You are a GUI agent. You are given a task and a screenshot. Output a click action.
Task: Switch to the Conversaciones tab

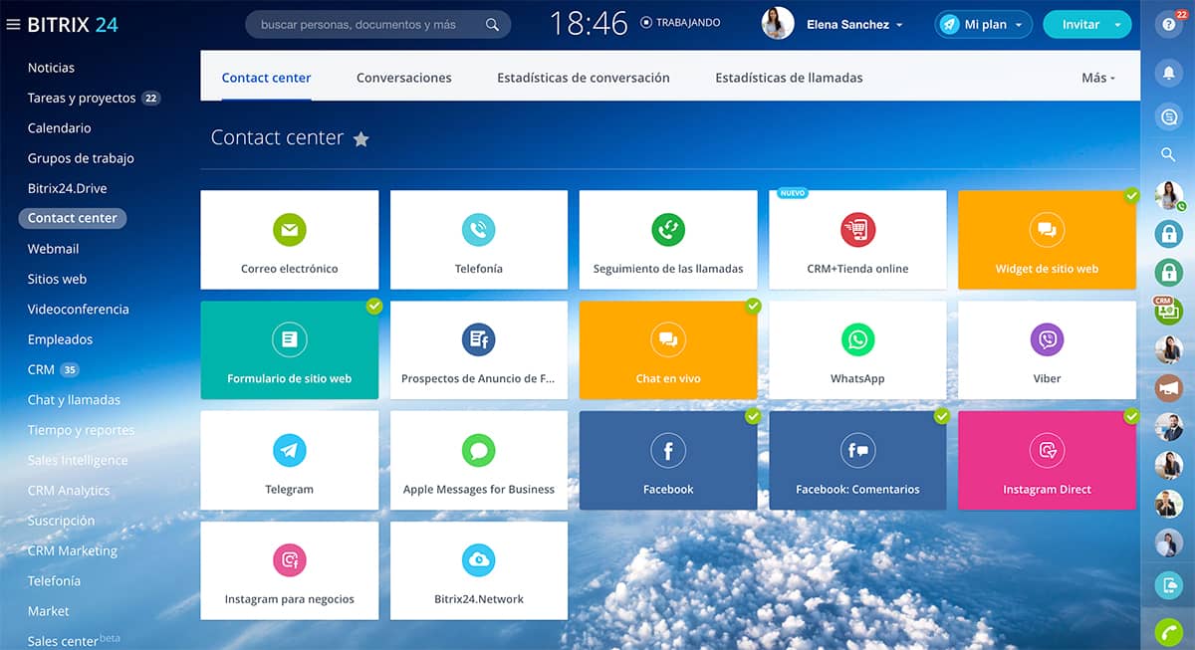[403, 78]
